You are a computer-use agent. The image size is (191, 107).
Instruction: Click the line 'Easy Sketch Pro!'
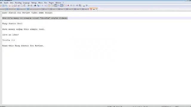(12, 23)
